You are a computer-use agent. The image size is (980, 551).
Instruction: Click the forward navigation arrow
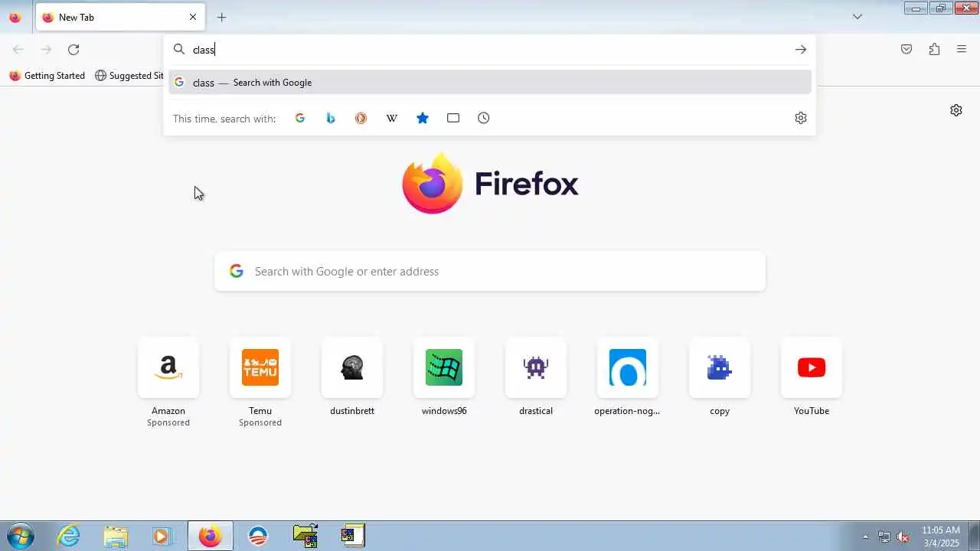click(x=46, y=50)
